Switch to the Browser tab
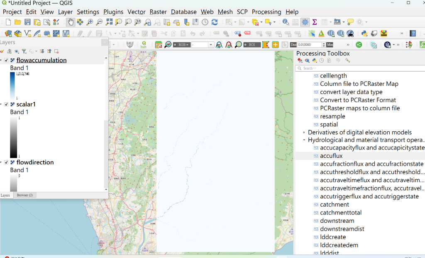 (x=24, y=195)
